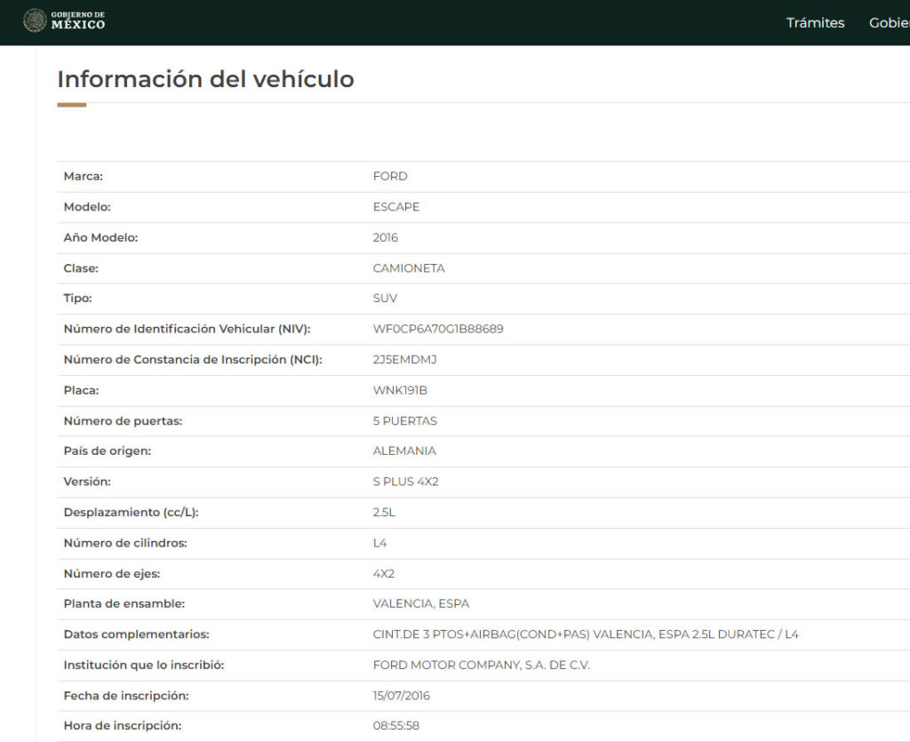Screen dimensions: 910x742
Task: Select the VALENCIA, ESPA plant value
Action: [x=420, y=603]
